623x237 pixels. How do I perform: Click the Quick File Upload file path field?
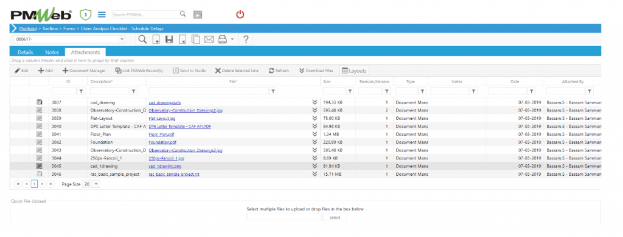[284, 217]
